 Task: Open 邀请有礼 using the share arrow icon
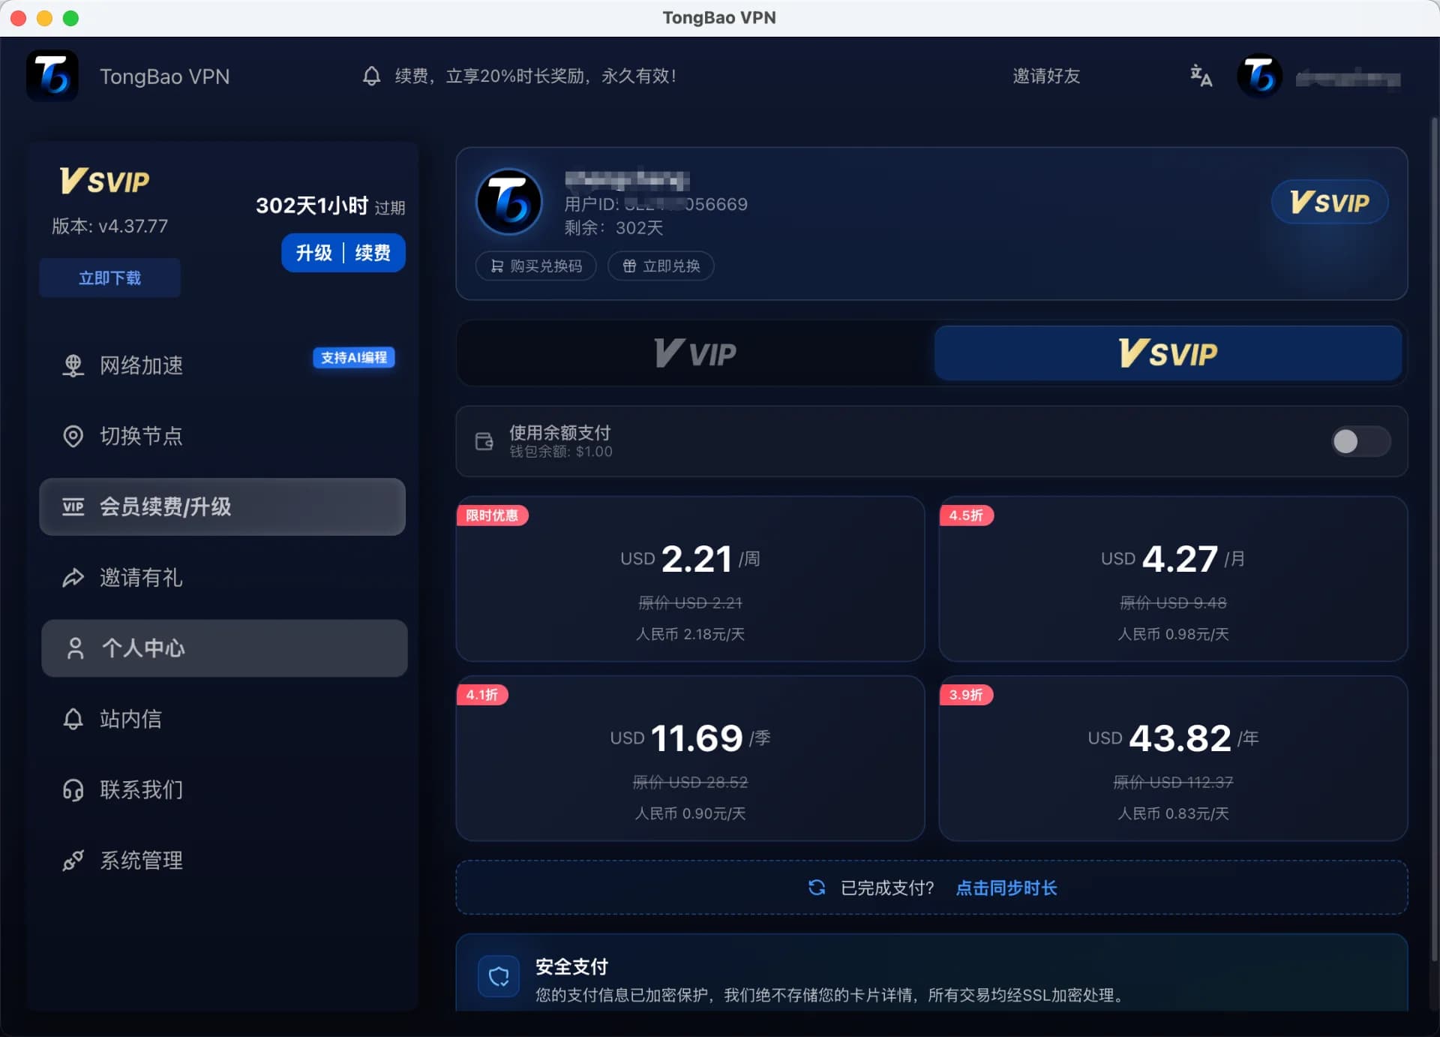[73, 578]
